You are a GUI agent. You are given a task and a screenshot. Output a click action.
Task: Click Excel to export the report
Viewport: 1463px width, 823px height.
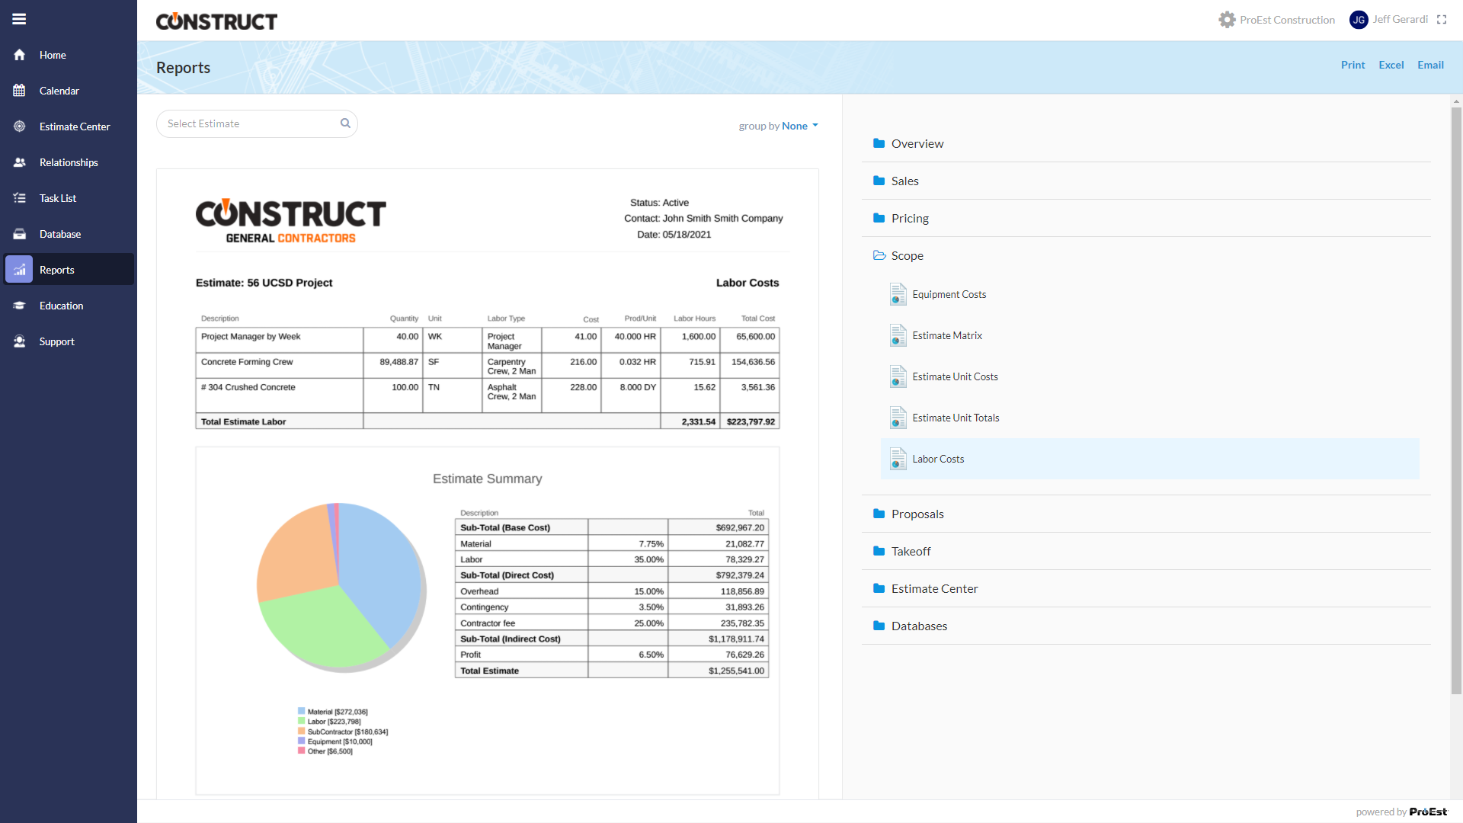pos(1391,66)
